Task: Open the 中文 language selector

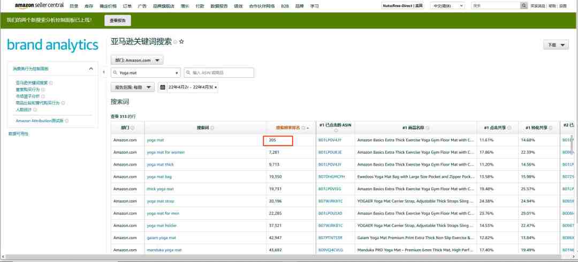Action: 447,6
